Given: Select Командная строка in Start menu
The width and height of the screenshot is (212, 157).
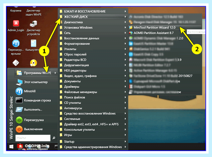Looking at the screenshot, I should pos(36,101).
